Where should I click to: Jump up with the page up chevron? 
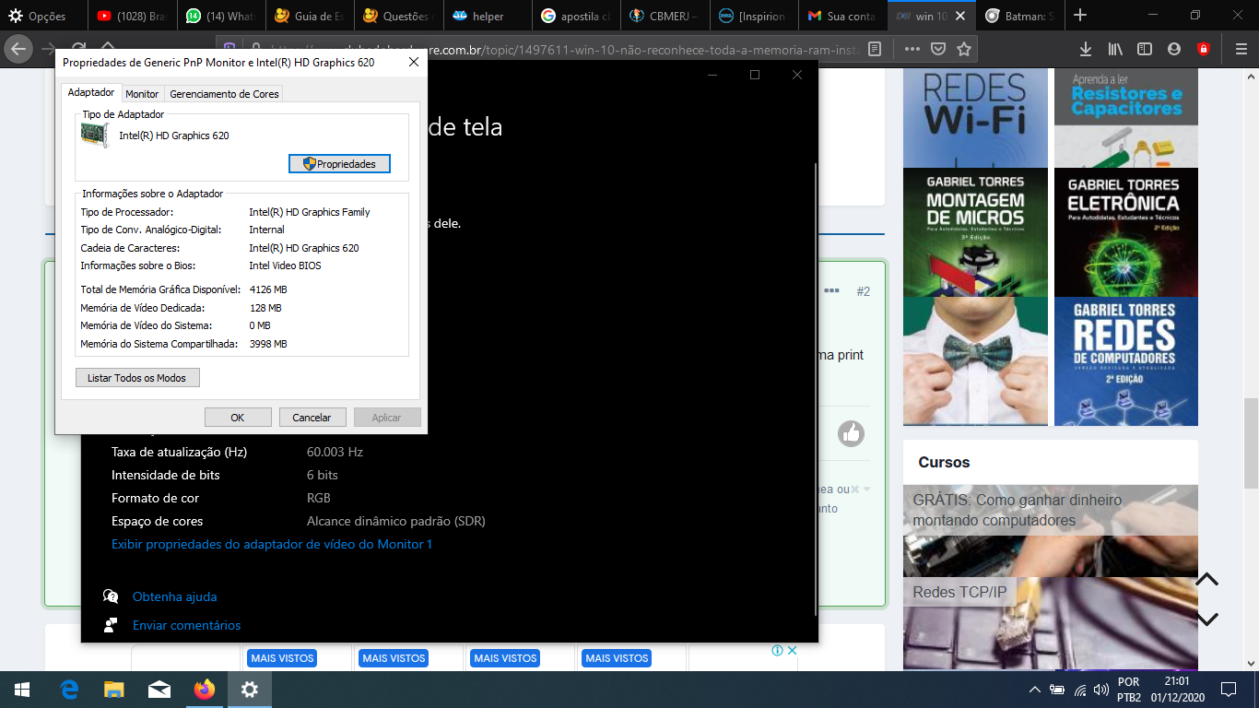tap(1207, 579)
